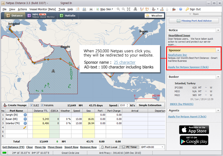Open the Map Skin dropdown
Screen dimensions: 223x156
[105, 9]
